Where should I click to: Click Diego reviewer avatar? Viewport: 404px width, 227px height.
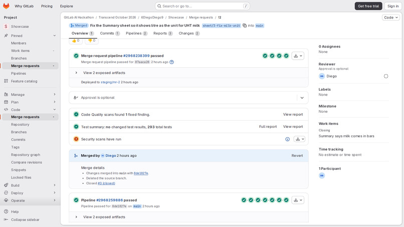coord(322,76)
